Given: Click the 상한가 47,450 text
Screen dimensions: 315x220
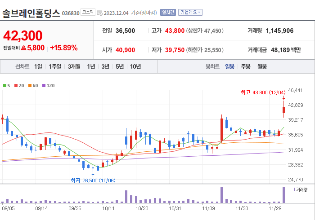Looking at the screenshot, I should 205,31.
